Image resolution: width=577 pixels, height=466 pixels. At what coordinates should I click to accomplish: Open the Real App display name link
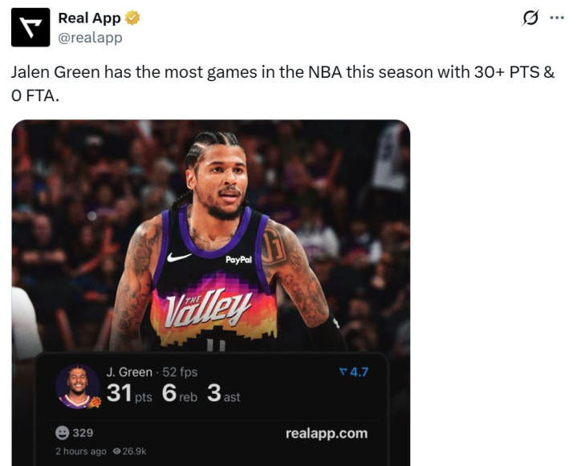[89, 18]
